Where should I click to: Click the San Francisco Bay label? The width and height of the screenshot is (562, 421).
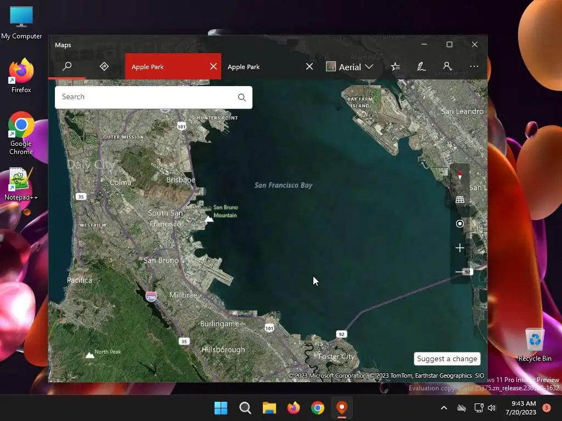[x=284, y=185]
